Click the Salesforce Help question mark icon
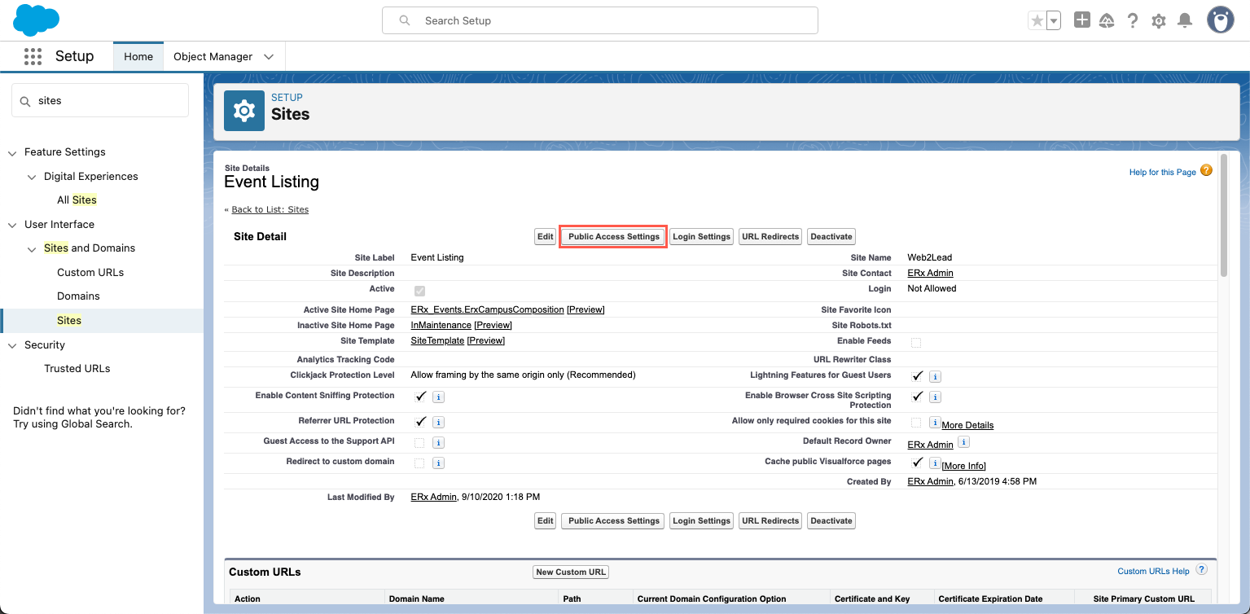 [1133, 21]
